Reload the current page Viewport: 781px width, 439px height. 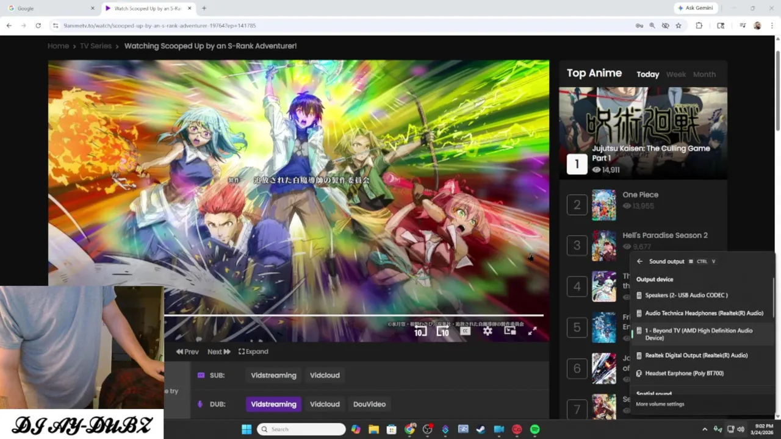(x=38, y=26)
